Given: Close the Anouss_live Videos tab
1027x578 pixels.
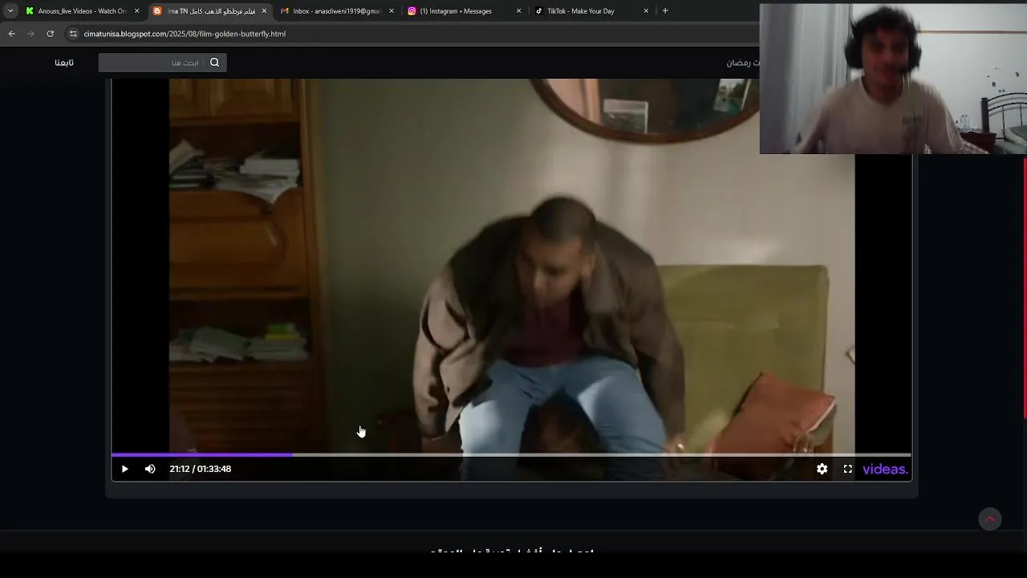Looking at the screenshot, I should (136, 11).
